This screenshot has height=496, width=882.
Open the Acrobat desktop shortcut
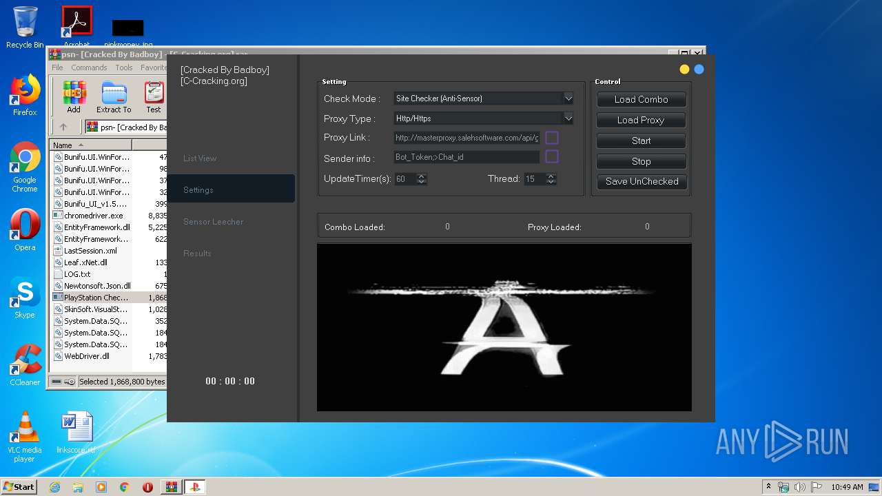tap(76, 26)
